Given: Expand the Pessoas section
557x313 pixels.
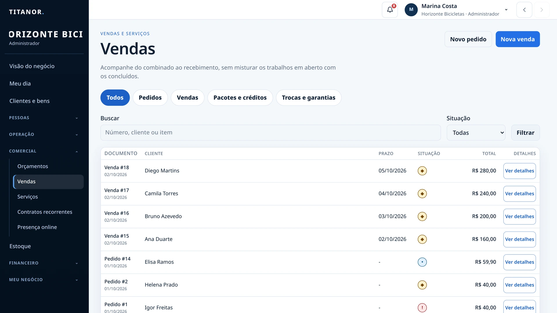Looking at the screenshot, I should 44,118.
